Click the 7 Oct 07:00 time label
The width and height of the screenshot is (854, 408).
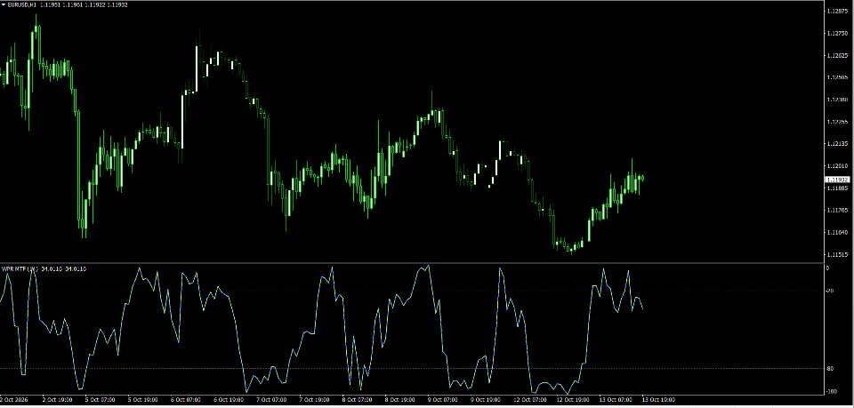[x=271, y=399]
